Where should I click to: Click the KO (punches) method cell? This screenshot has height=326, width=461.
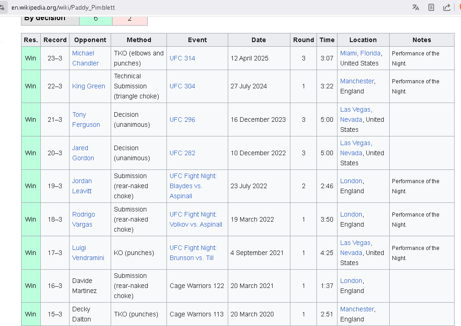[x=139, y=253]
